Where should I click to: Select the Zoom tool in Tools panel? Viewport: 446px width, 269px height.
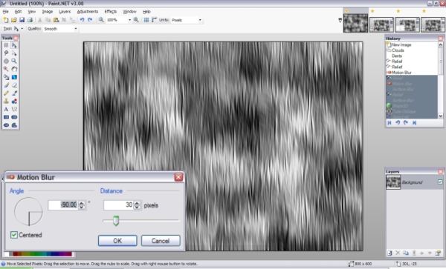click(14, 61)
